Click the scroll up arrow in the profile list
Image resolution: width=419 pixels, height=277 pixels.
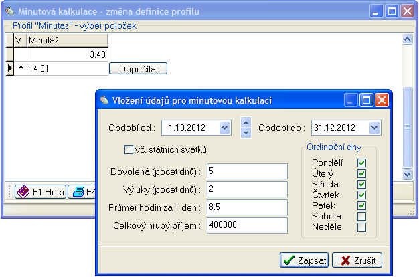click(406, 40)
